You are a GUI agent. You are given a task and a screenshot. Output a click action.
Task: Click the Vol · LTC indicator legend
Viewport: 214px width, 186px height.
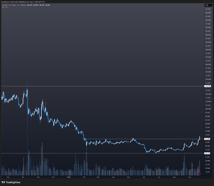5,7
